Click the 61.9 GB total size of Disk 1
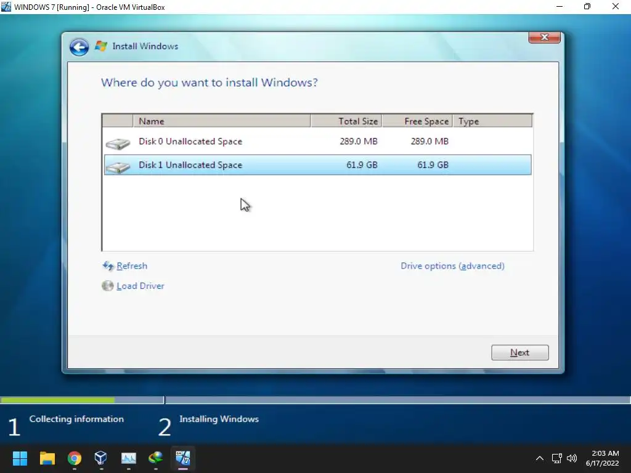 [x=362, y=165]
